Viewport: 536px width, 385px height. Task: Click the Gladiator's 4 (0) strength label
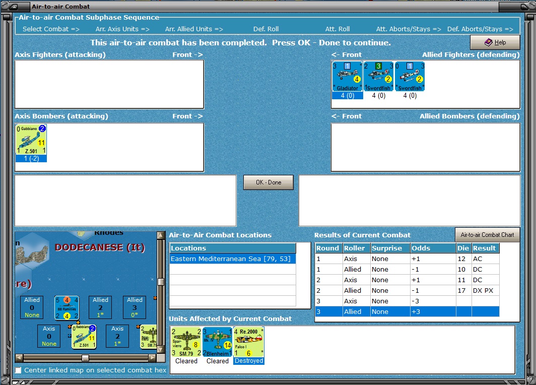[x=347, y=96]
